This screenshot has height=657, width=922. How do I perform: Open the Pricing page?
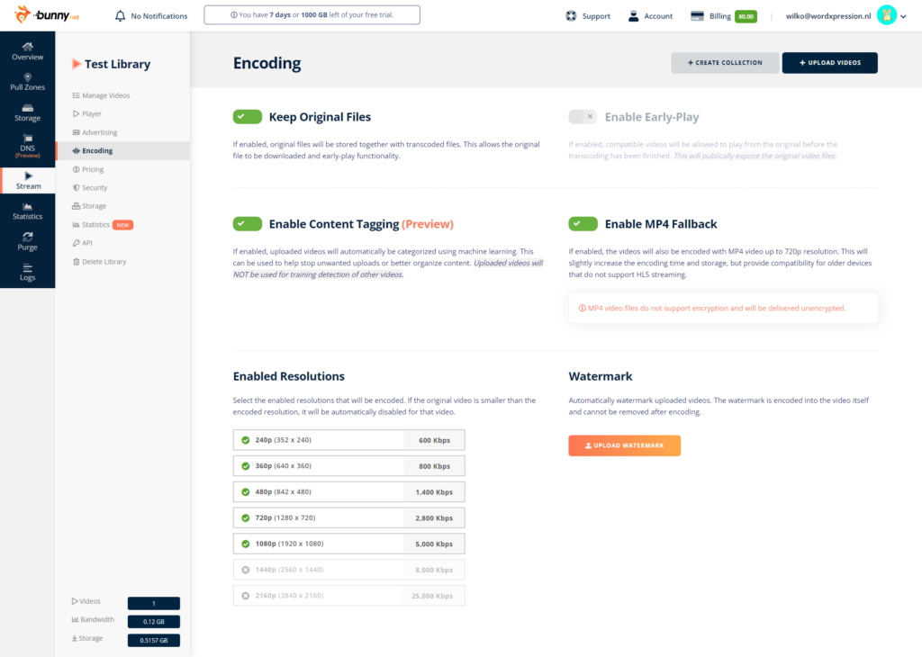coord(88,169)
